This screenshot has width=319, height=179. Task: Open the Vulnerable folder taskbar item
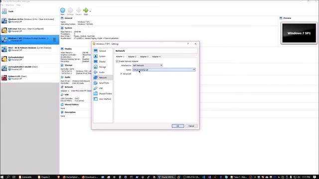(x=25, y=177)
